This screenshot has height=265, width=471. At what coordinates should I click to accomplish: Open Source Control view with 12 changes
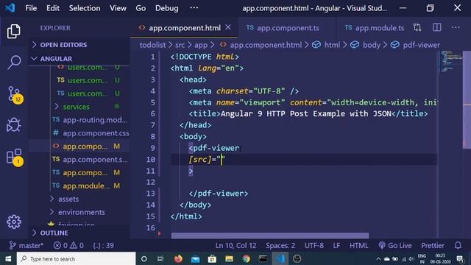coord(14,95)
